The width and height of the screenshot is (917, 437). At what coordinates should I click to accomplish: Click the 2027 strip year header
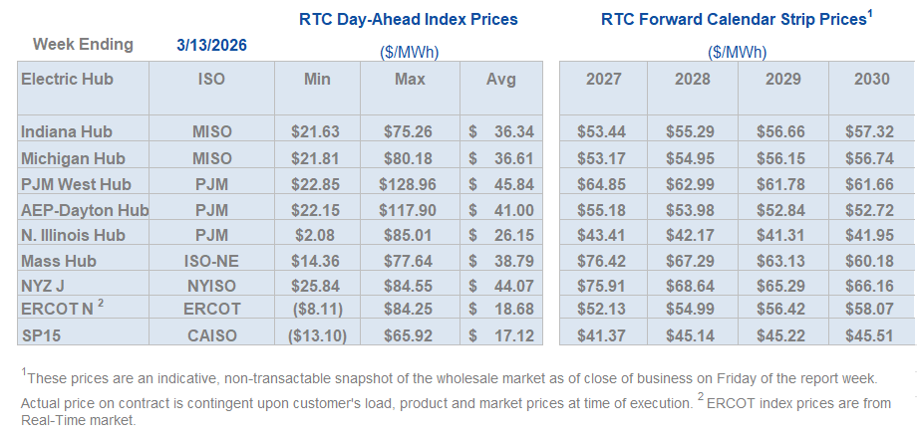[603, 79]
